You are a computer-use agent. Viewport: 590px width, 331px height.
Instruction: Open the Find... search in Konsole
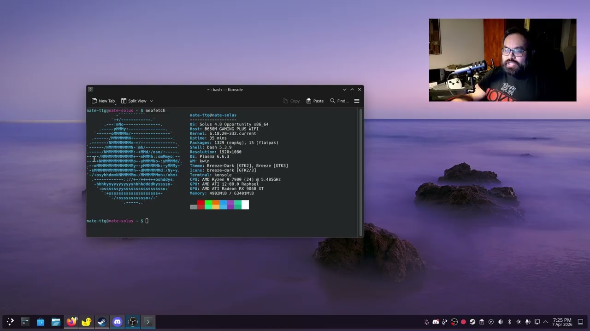click(339, 101)
